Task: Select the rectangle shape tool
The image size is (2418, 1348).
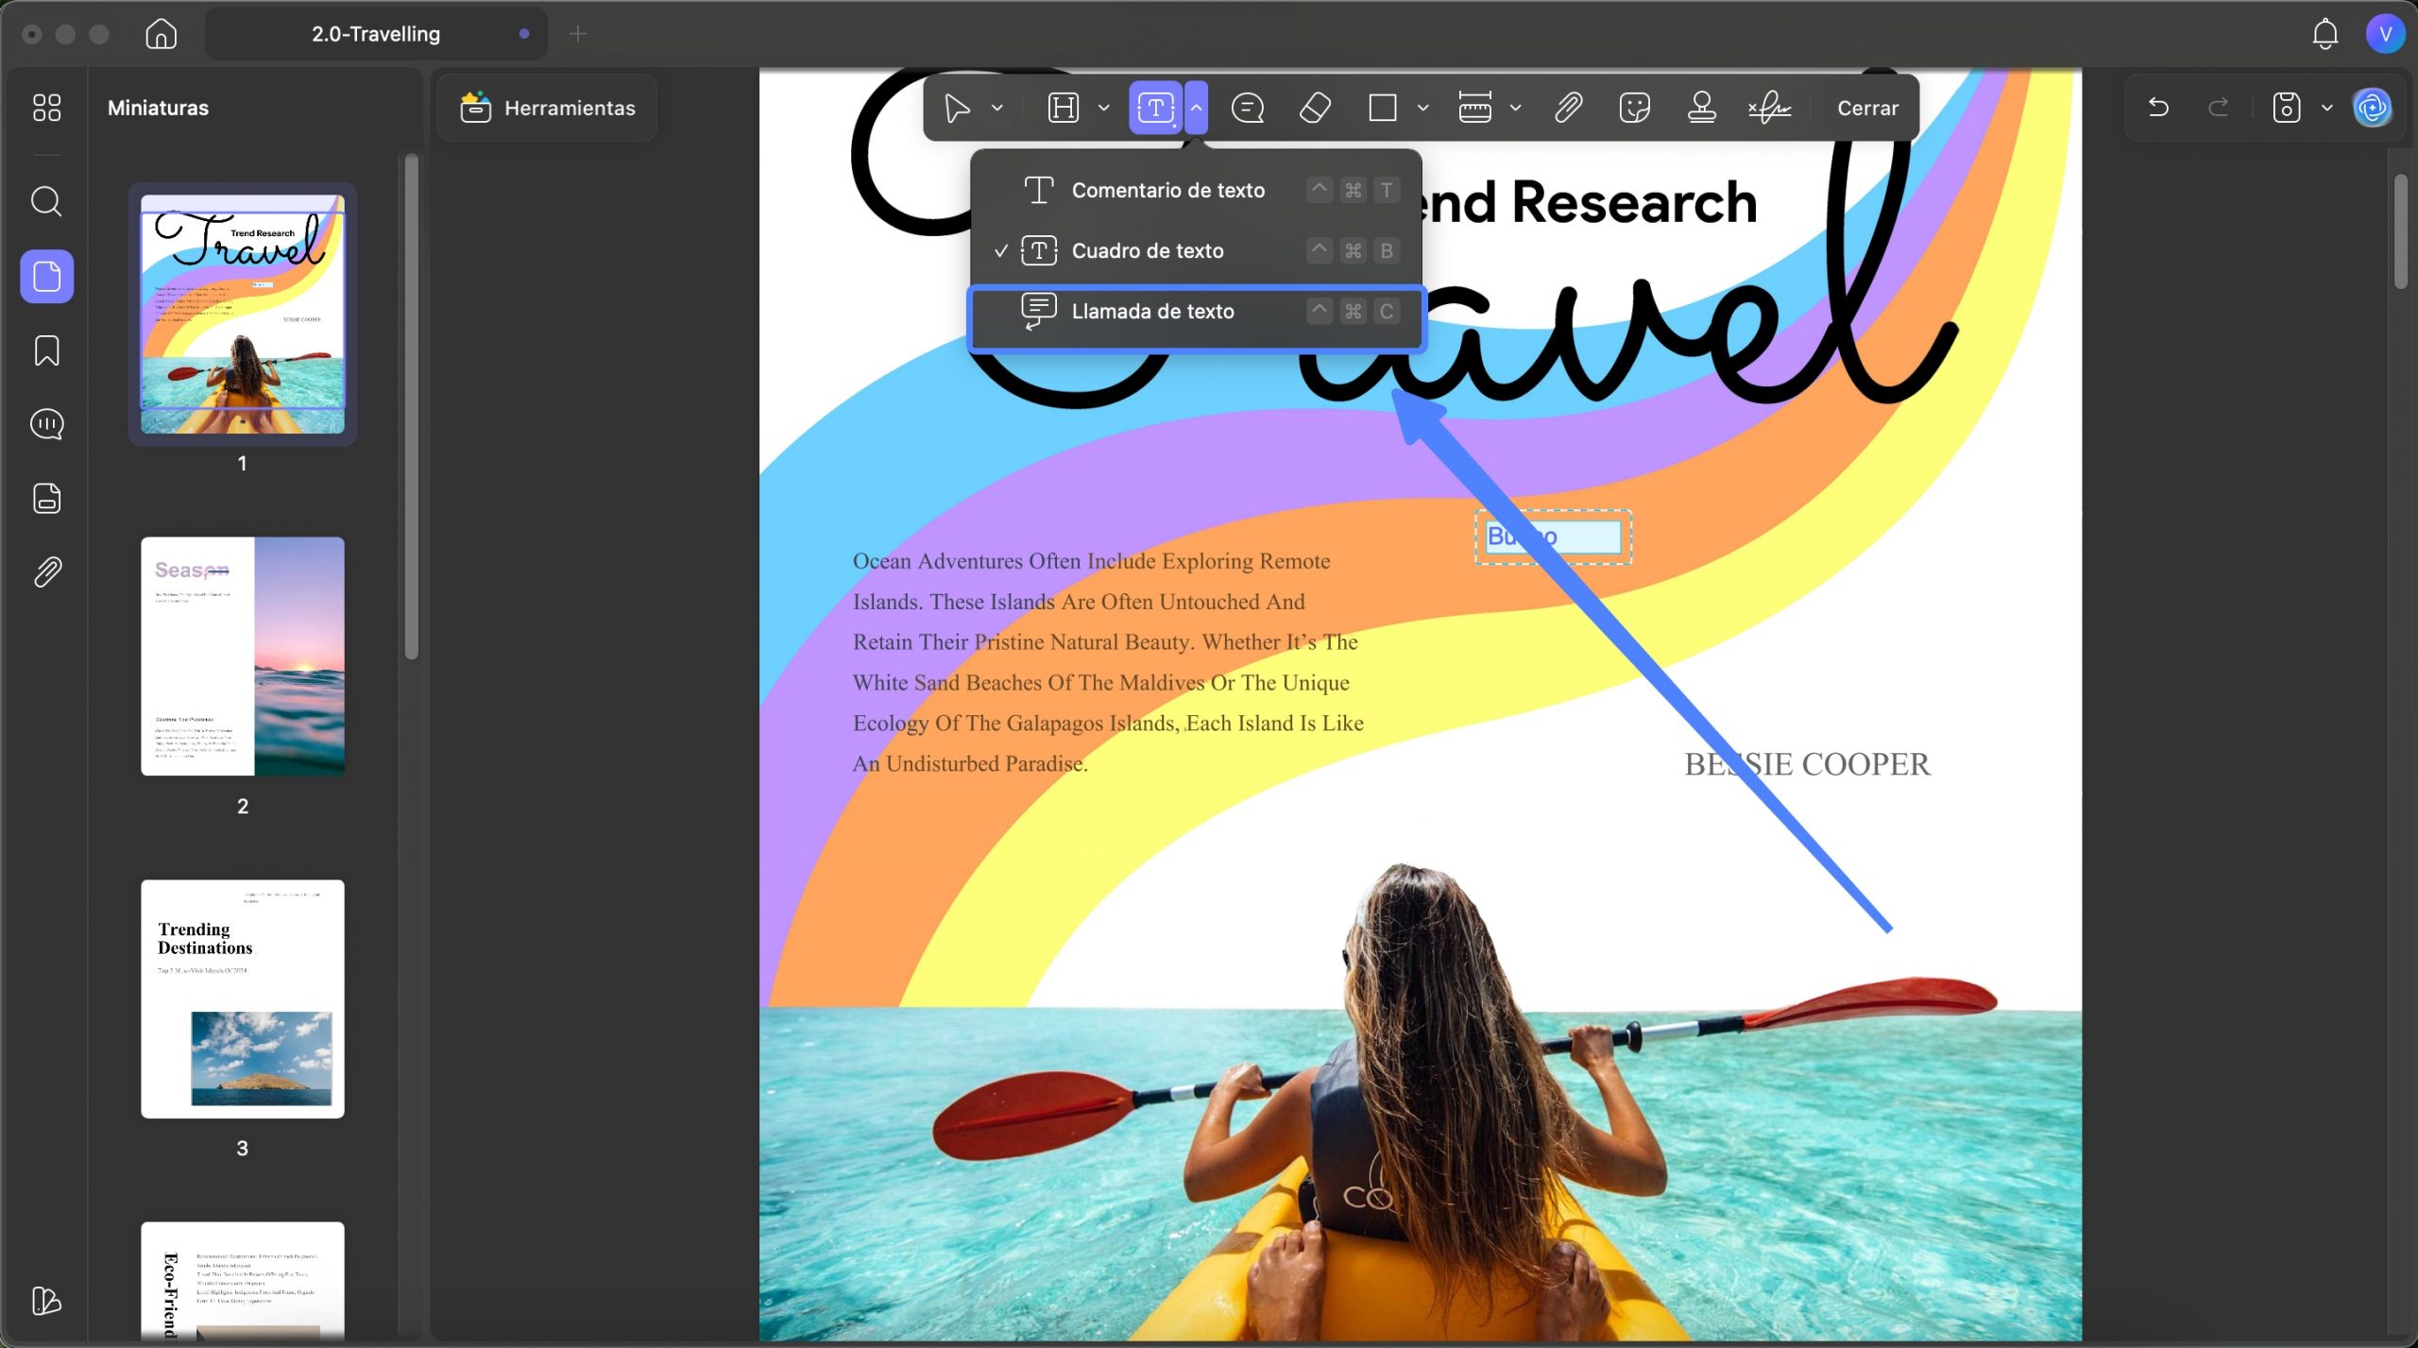Action: pyautogui.click(x=1383, y=108)
